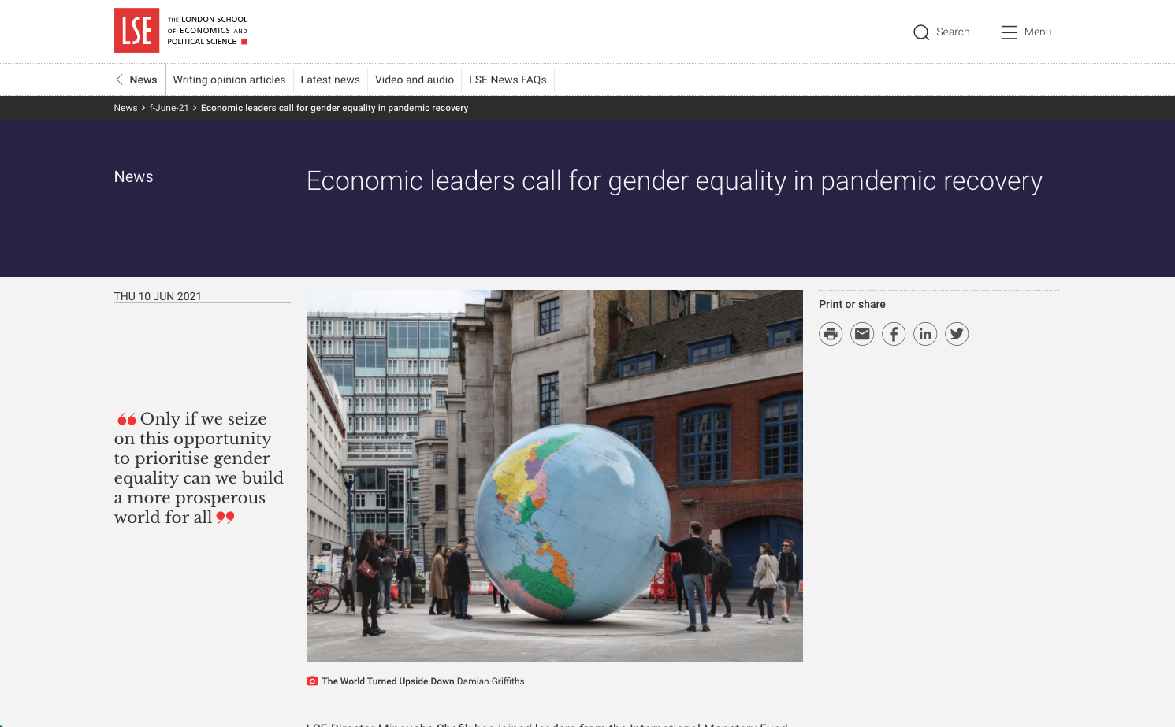Click the LSE logo to go home
1175x727 pixels.
point(137,30)
